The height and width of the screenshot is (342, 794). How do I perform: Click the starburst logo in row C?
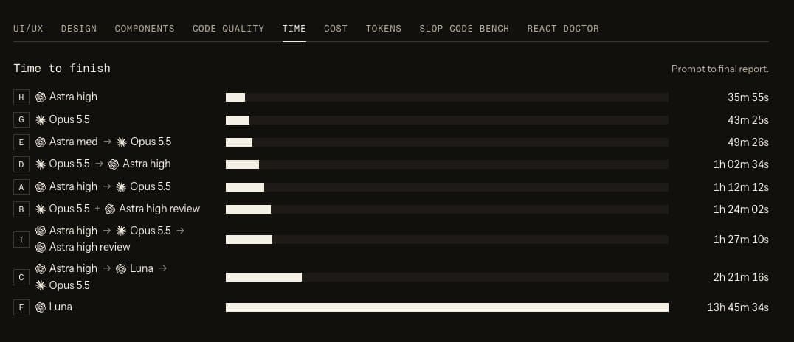41,286
